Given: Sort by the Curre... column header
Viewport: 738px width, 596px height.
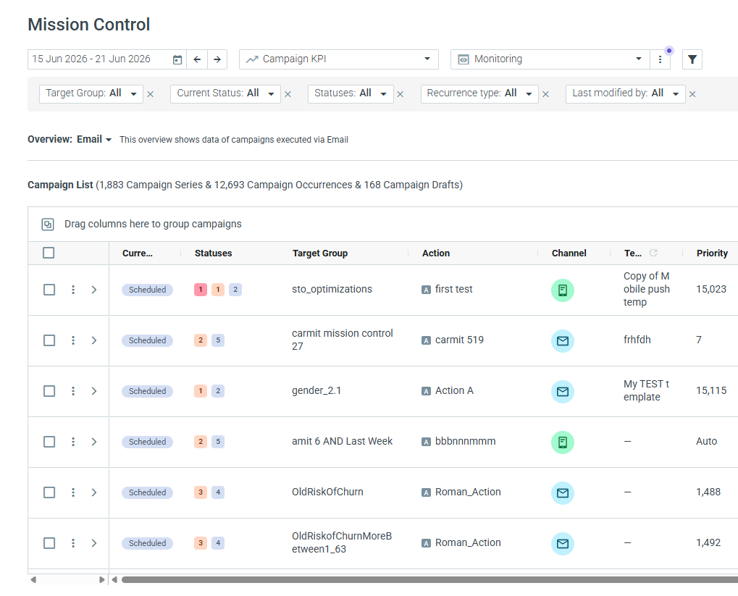Looking at the screenshot, I should click(x=138, y=253).
